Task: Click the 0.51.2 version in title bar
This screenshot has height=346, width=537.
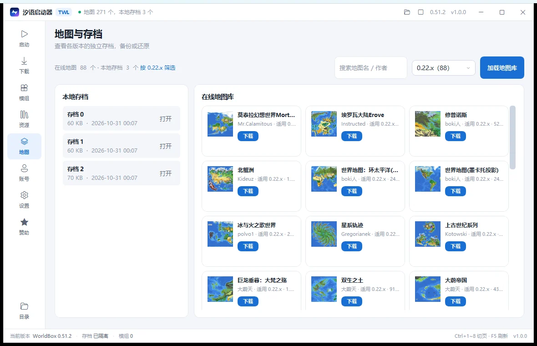Action: (438, 12)
